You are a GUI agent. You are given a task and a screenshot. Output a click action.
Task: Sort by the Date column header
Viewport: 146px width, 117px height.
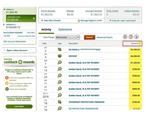(44, 43)
